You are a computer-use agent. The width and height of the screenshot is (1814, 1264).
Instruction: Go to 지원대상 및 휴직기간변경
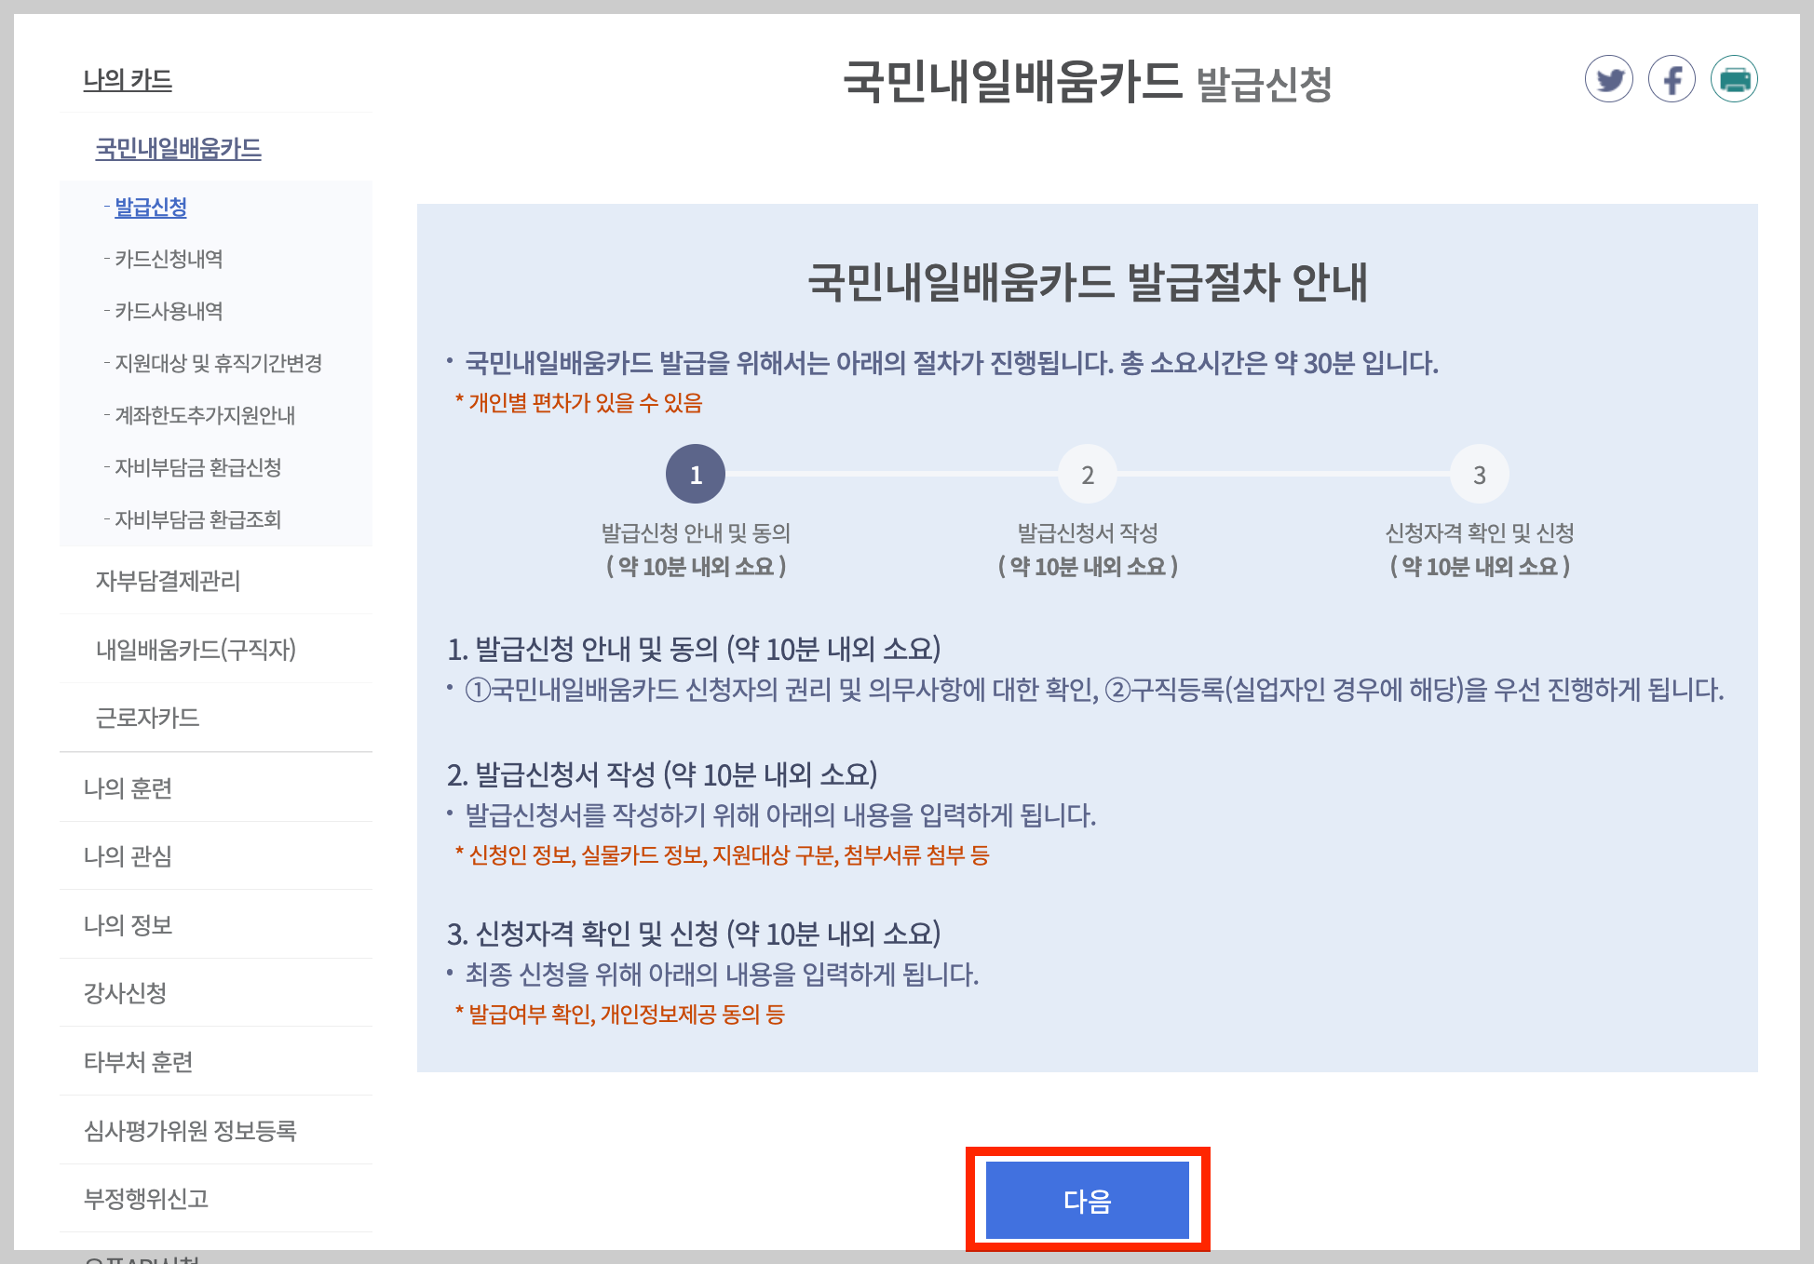[x=218, y=363]
